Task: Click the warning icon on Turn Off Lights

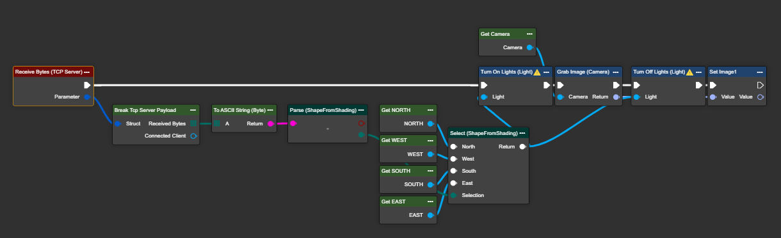Action: pos(690,72)
